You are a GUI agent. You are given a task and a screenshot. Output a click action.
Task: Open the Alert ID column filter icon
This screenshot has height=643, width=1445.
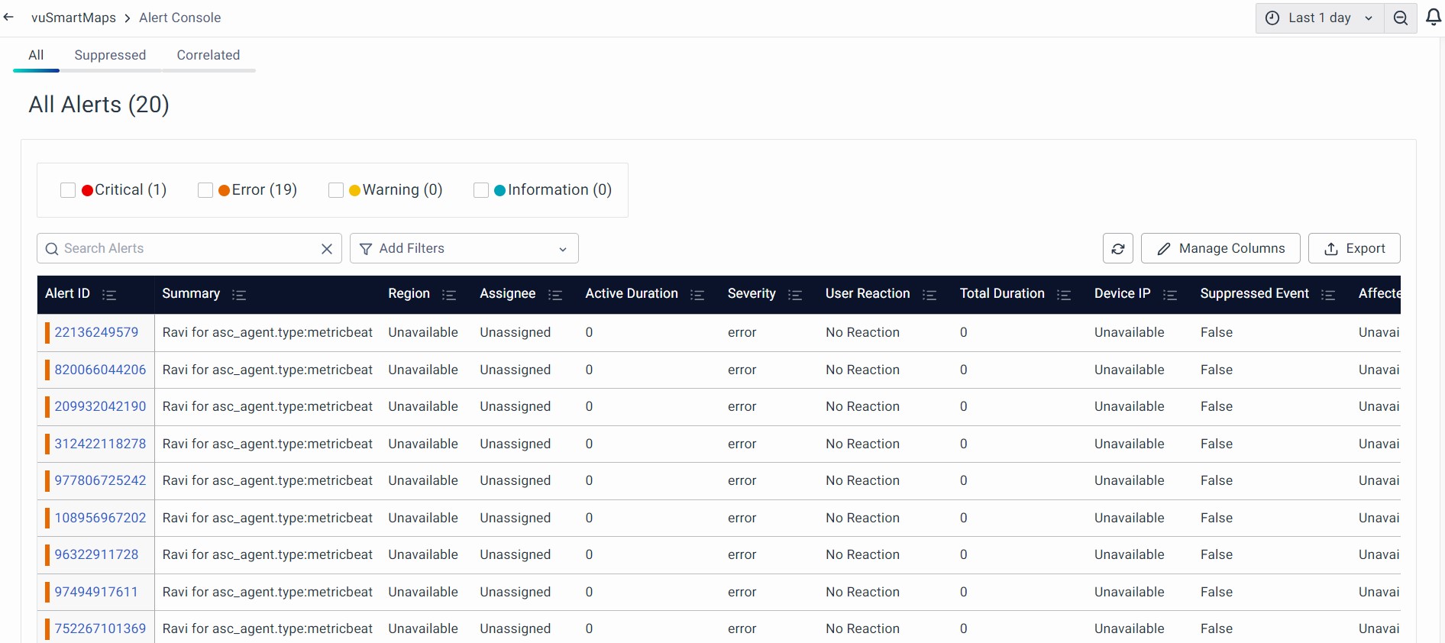(x=109, y=295)
